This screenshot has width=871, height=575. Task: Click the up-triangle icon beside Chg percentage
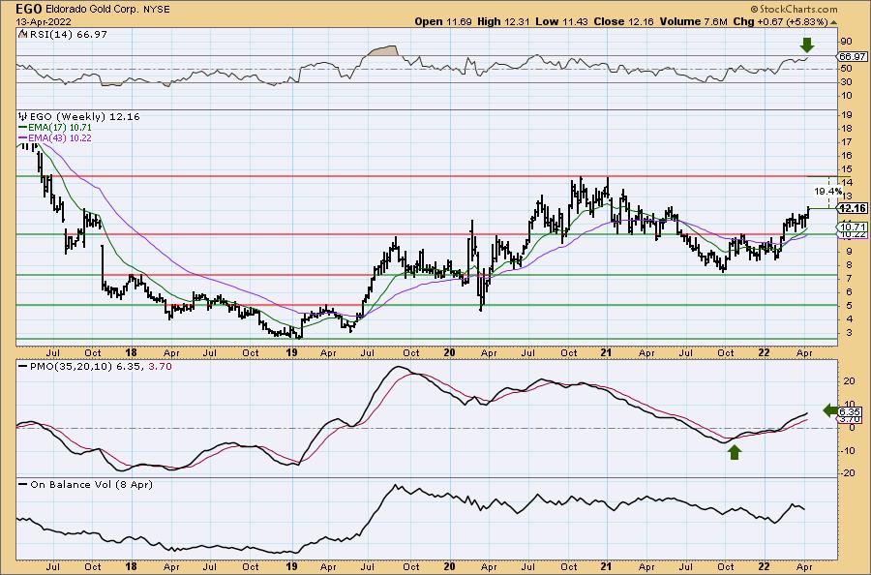833,23
